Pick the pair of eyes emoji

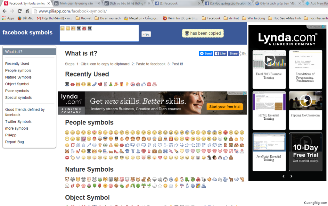(105, 145)
